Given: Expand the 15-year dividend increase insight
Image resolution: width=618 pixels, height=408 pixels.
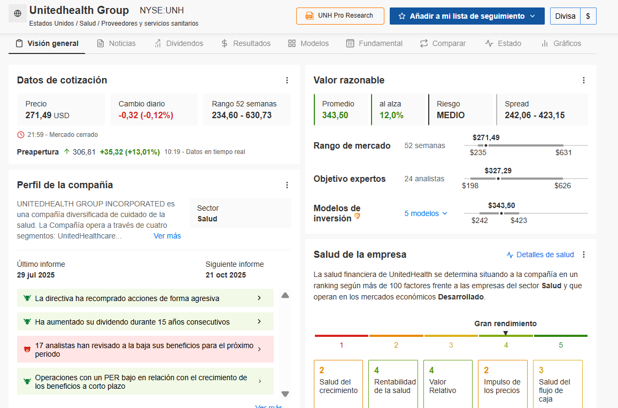Looking at the screenshot, I should pyautogui.click(x=145, y=322).
